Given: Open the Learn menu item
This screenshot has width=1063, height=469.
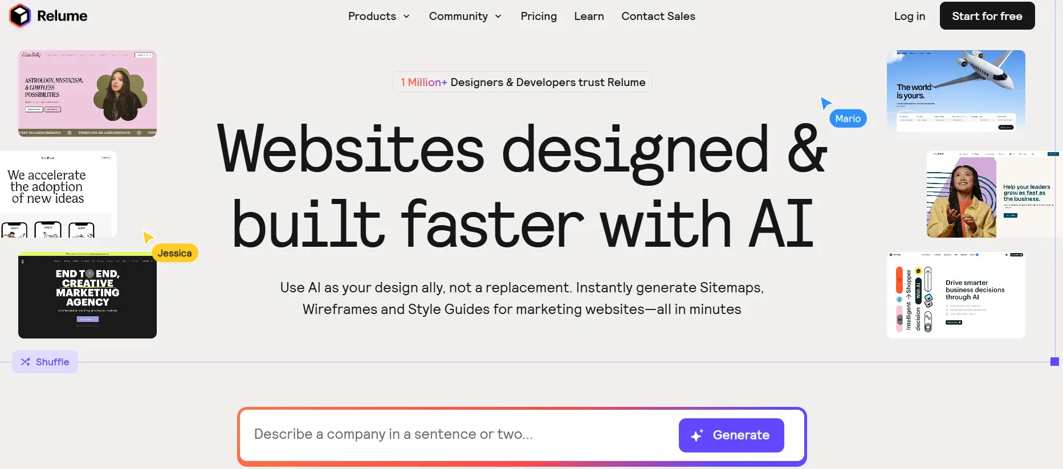Looking at the screenshot, I should point(589,16).
